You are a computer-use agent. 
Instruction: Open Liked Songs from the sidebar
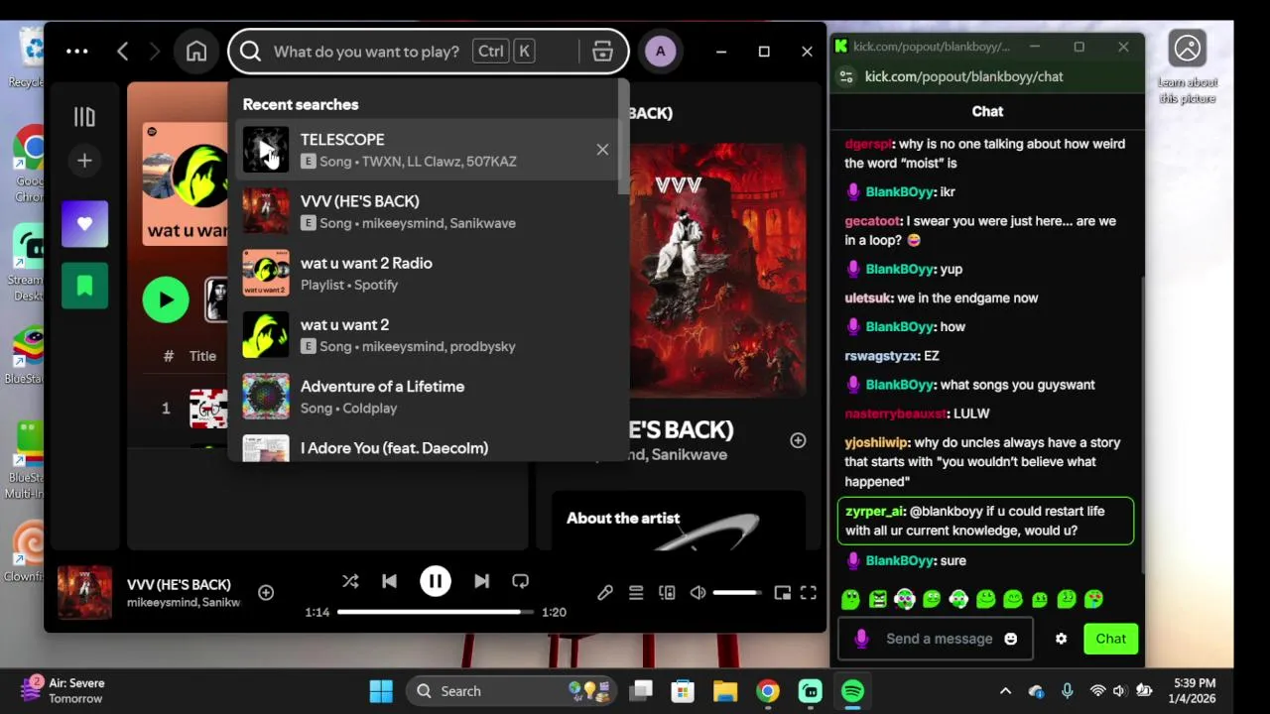point(84,224)
